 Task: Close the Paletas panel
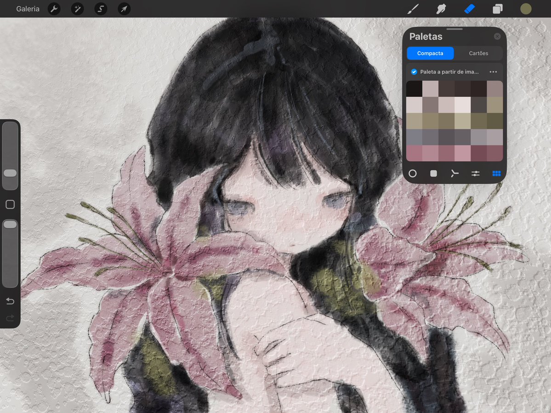click(497, 37)
